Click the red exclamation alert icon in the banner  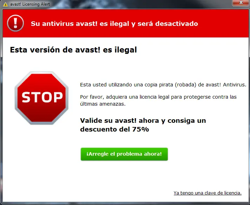coord(15,23)
